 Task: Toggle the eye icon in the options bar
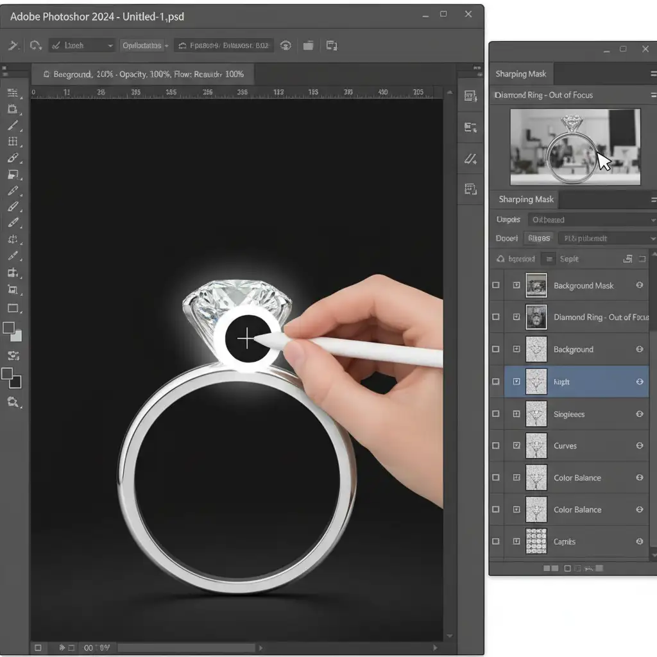tap(286, 46)
